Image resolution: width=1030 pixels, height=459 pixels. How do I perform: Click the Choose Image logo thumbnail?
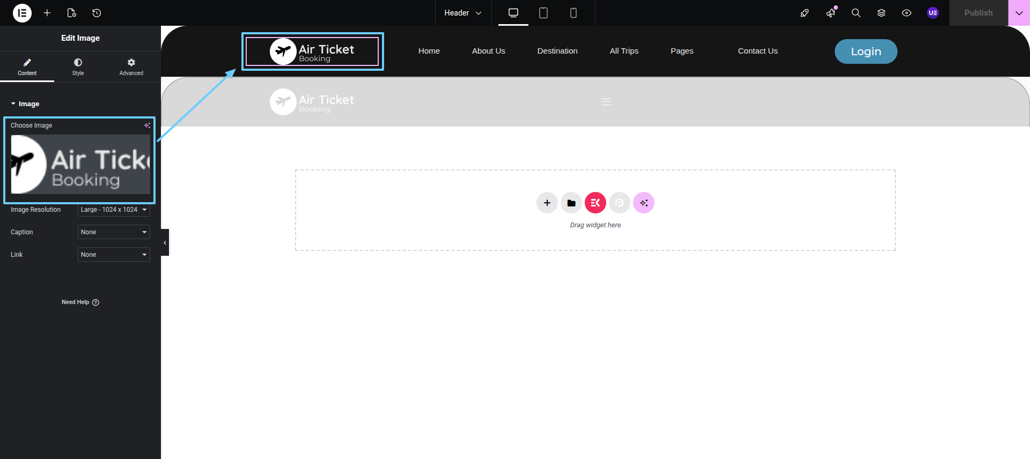point(80,164)
